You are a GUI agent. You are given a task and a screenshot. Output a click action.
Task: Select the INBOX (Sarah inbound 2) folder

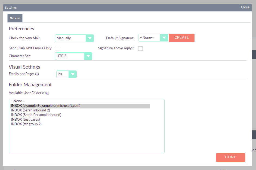[x=30, y=110]
